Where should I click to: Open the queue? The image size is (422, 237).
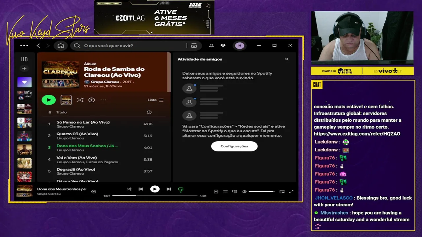[226, 191]
